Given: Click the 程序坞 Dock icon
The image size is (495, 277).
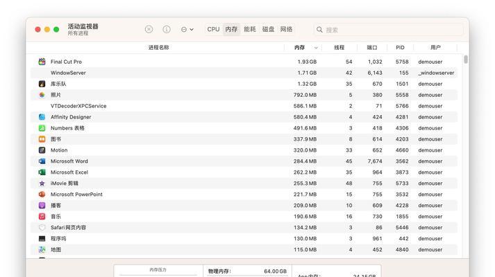Looking at the screenshot, I should pos(42,239).
